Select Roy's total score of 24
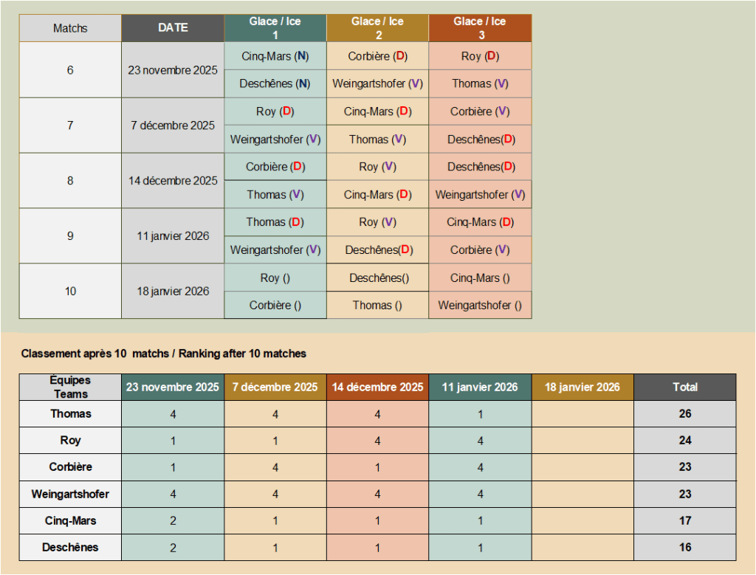Viewport: 756px width, 575px height. (684, 441)
